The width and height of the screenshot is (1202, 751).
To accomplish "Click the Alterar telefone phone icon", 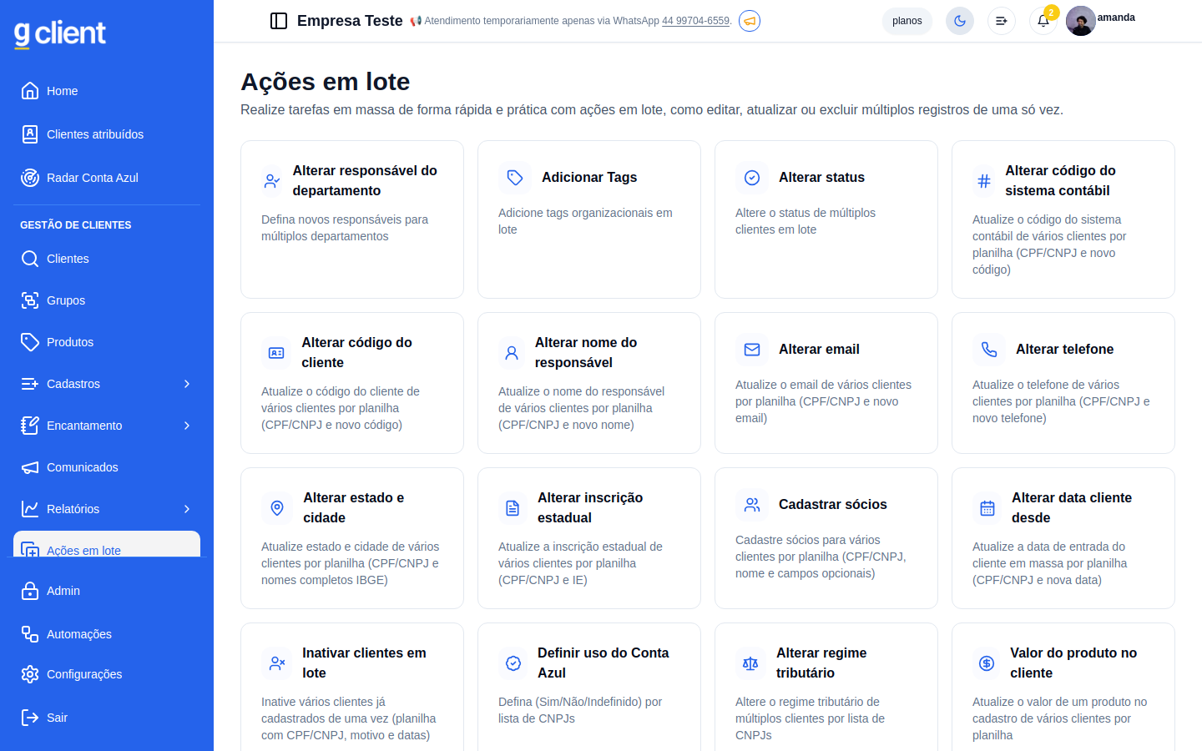I will tap(989, 350).
